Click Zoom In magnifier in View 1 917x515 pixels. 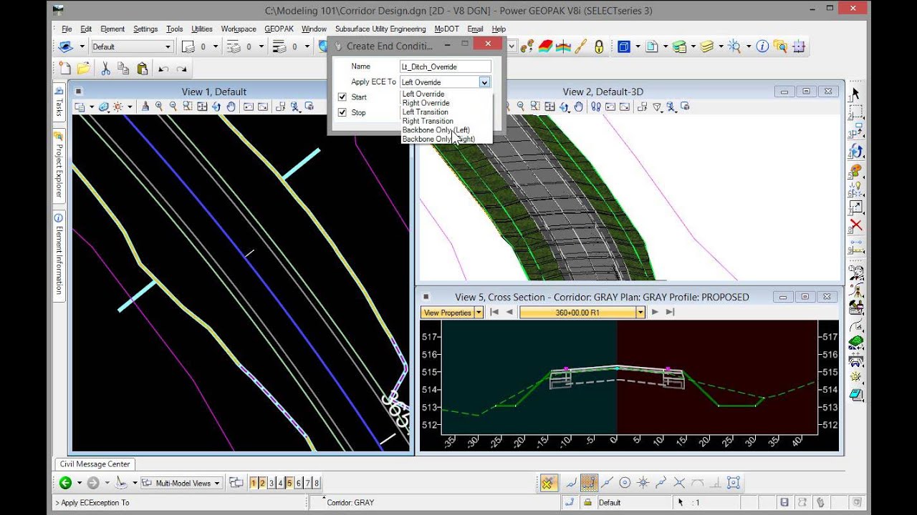(159, 107)
